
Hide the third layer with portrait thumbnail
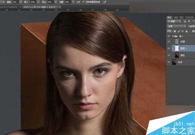169,55
